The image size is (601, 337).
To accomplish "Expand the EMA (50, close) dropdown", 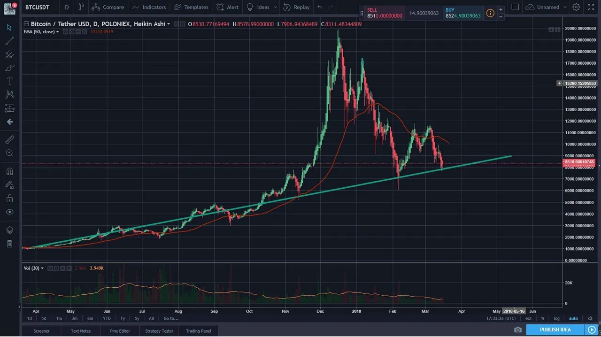I will pyautogui.click(x=58, y=31).
